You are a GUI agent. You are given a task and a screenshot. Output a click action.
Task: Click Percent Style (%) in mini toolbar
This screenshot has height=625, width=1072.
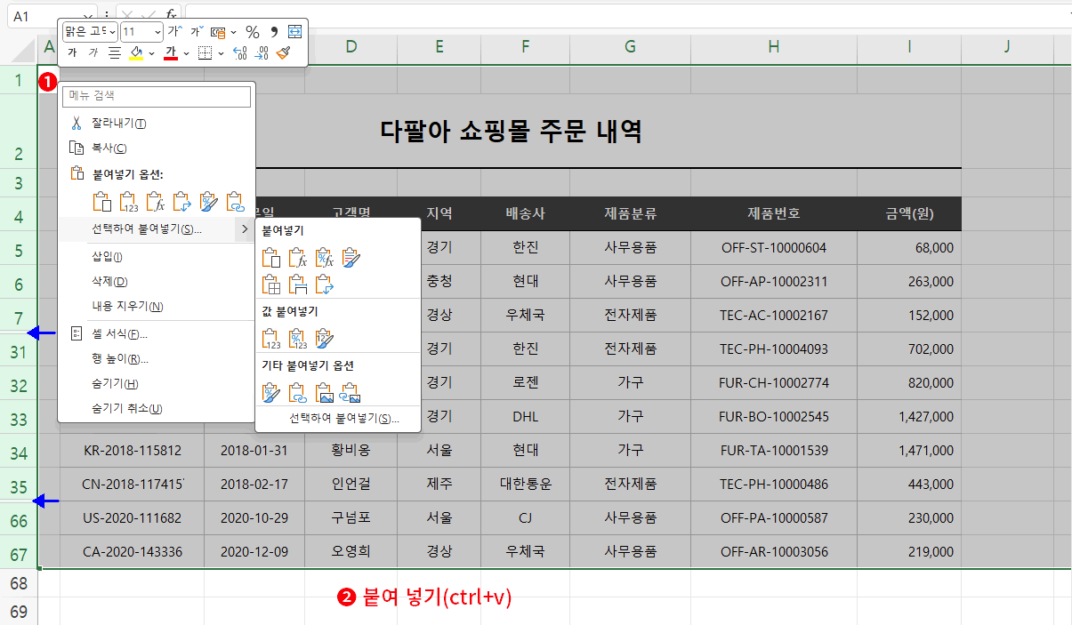[x=252, y=31]
